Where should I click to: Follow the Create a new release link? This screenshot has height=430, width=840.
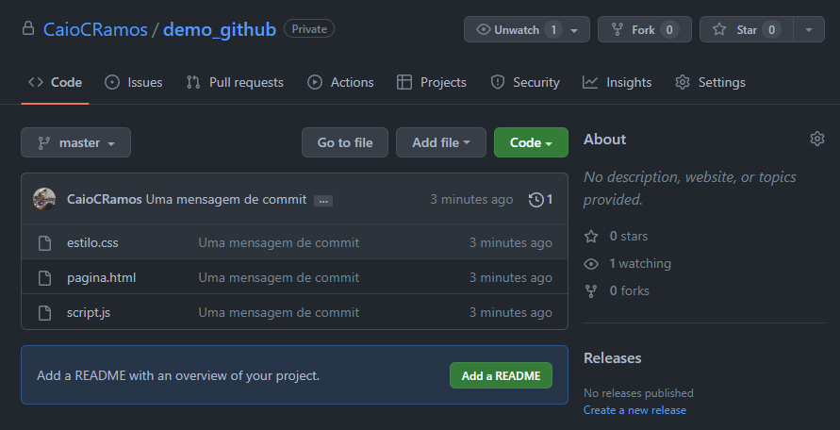pyautogui.click(x=634, y=410)
